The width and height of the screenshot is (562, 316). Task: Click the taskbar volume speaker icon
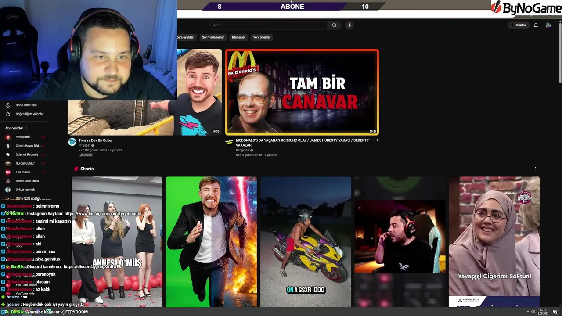click(533, 312)
